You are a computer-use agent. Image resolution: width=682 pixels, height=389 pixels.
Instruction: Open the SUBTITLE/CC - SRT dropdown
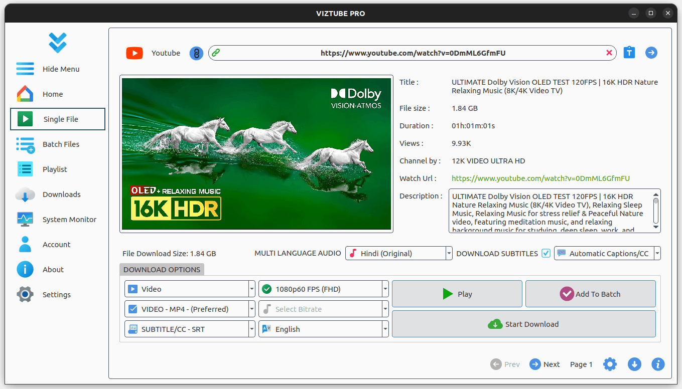(x=190, y=329)
